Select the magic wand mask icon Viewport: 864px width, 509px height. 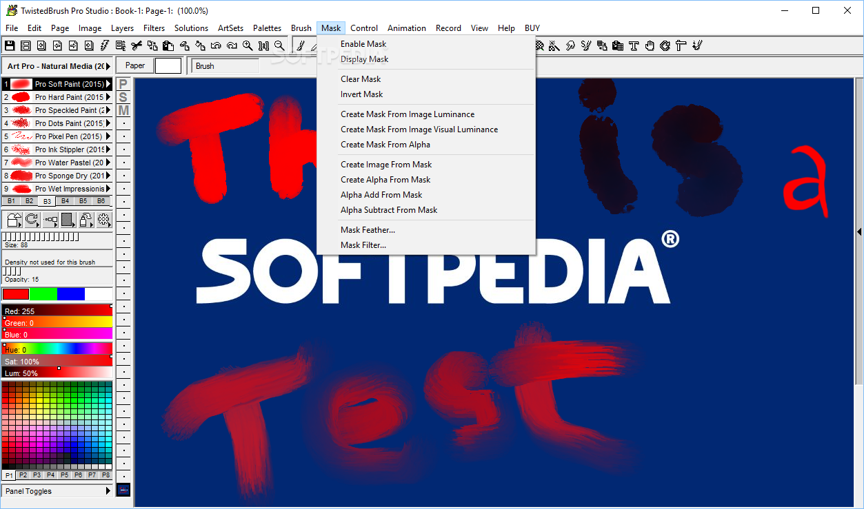click(x=554, y=45)
